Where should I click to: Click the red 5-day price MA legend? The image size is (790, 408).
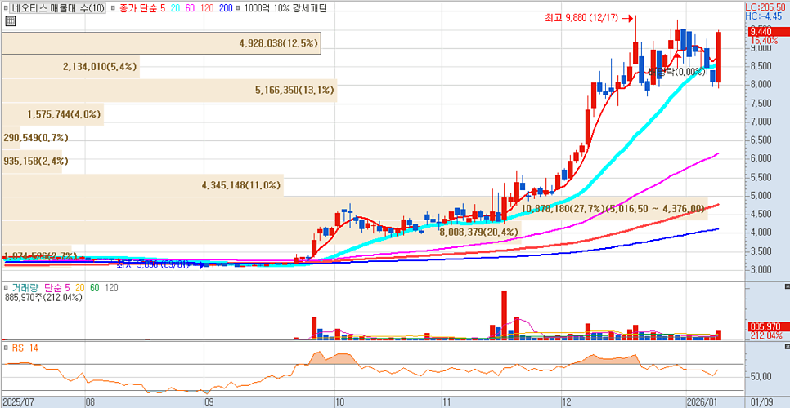(x=162, y=8)
